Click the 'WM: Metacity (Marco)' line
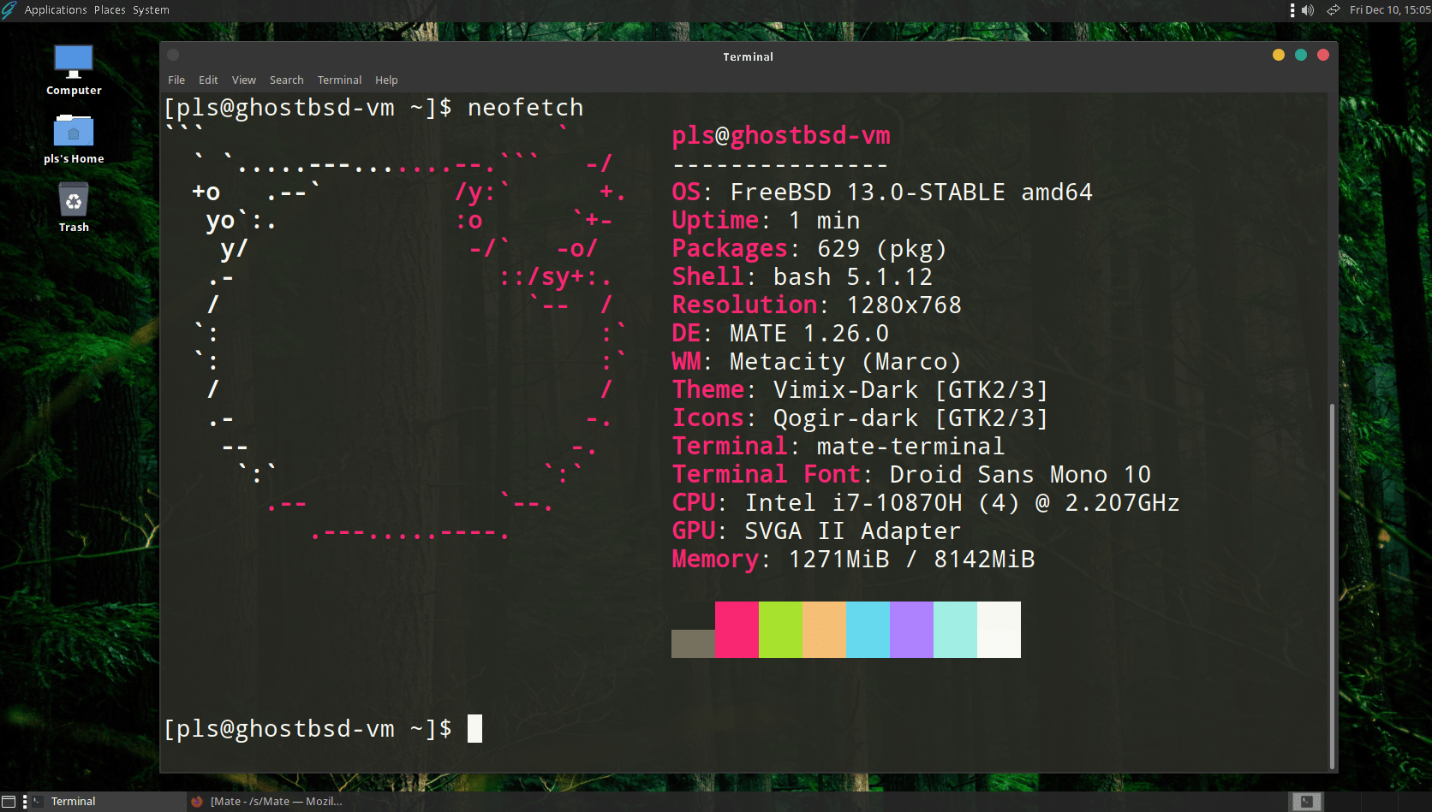This screenshot has height=812, width=1432. (x=817, y=361)
